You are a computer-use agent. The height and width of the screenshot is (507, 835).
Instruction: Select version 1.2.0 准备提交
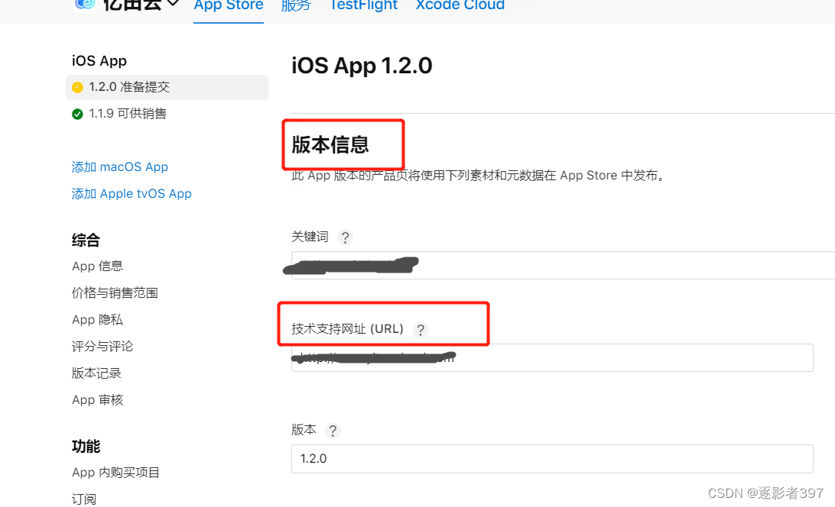click(167, 87)
